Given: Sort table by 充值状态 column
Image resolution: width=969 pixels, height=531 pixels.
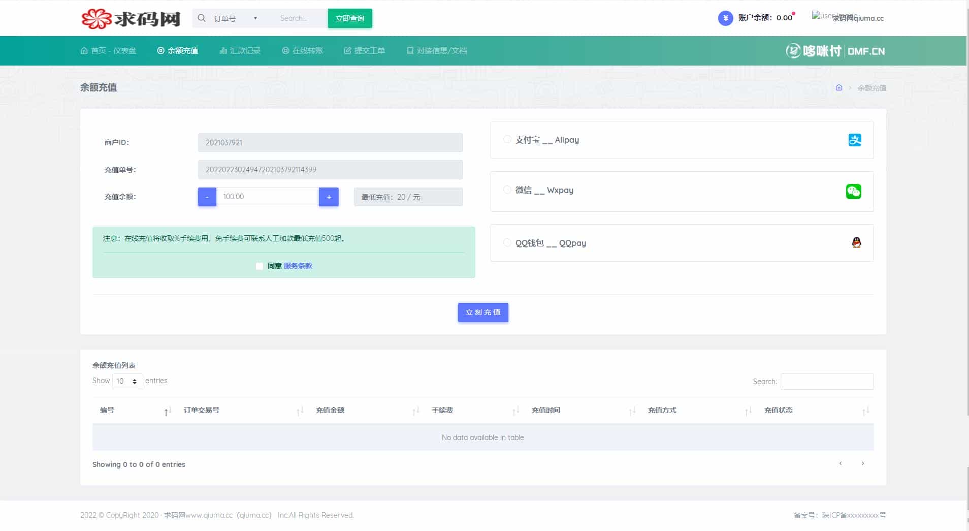Looking at the screenshot, I should pyautogui.click(x=816, y=411).
